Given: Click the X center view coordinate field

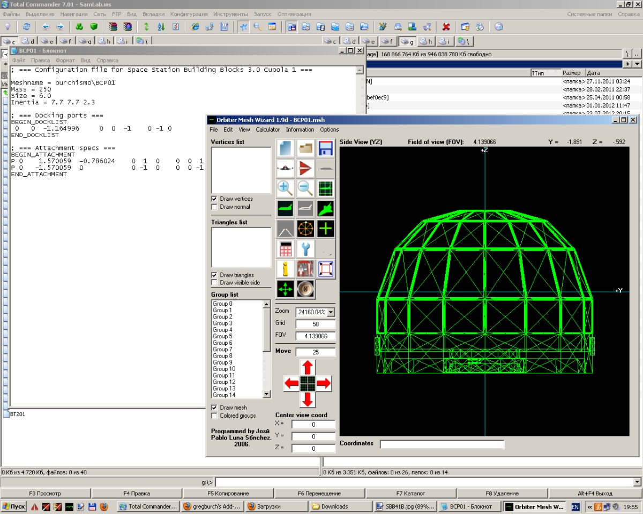Looking at the screenshot, I should click(x=313, y=425).
